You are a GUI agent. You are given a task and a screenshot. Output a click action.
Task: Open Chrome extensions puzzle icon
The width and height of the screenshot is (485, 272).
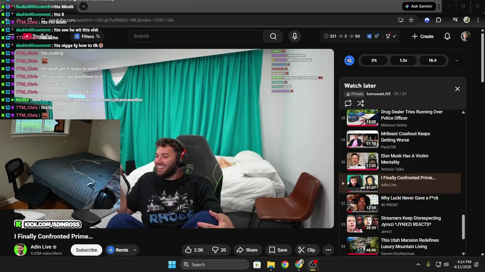tap(439, 20)
